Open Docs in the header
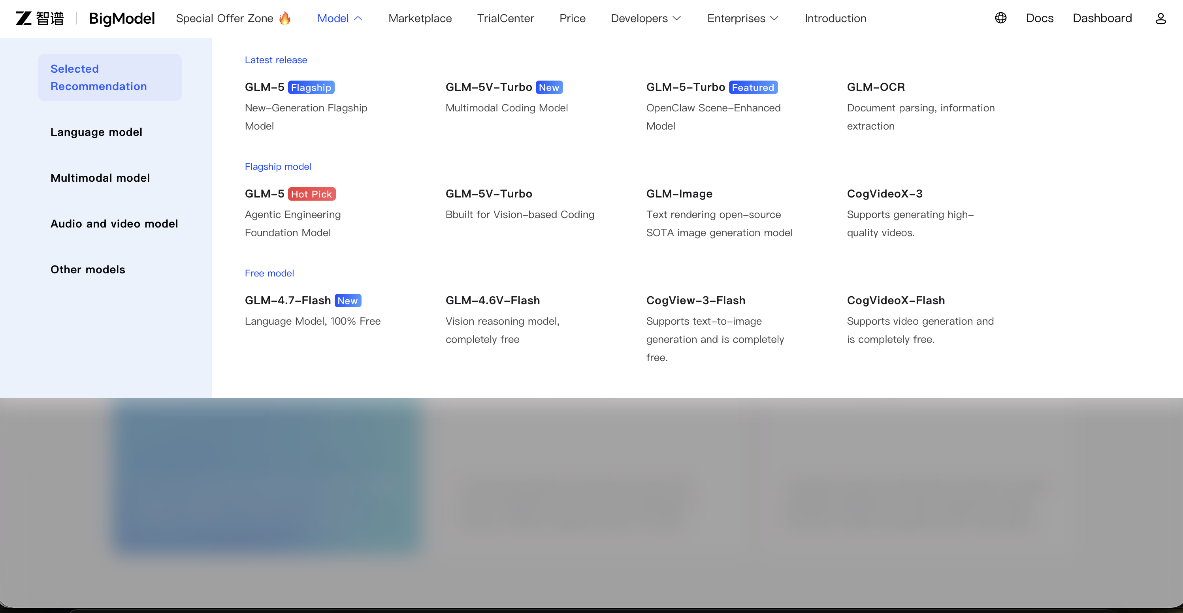Image resolution: width=1183 pixels, height=613 pixels. click(1040, 19)
